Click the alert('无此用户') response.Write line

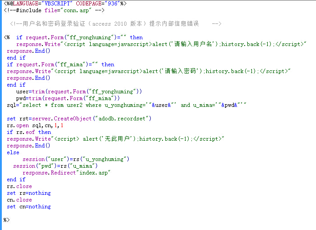[115, 139]
